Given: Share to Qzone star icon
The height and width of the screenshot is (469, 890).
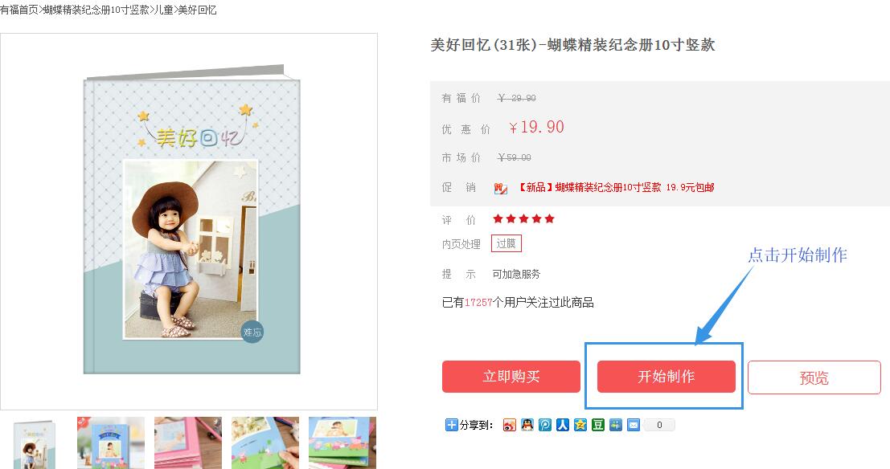Looking at the screenshot, I should click(x=580, y=425).
